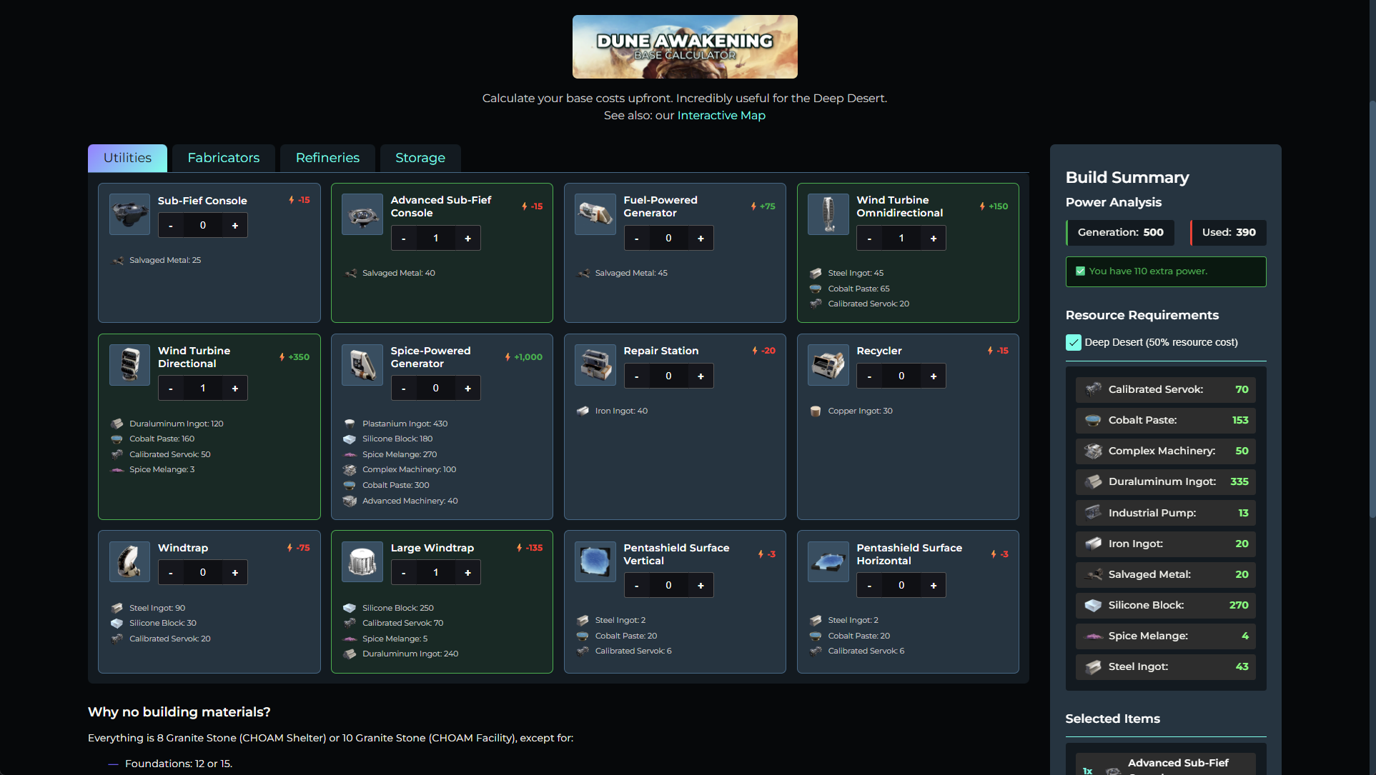This screenshot has width=1376, height=775.
Task: Open the Refineries tab
Action: click(327, 158)
